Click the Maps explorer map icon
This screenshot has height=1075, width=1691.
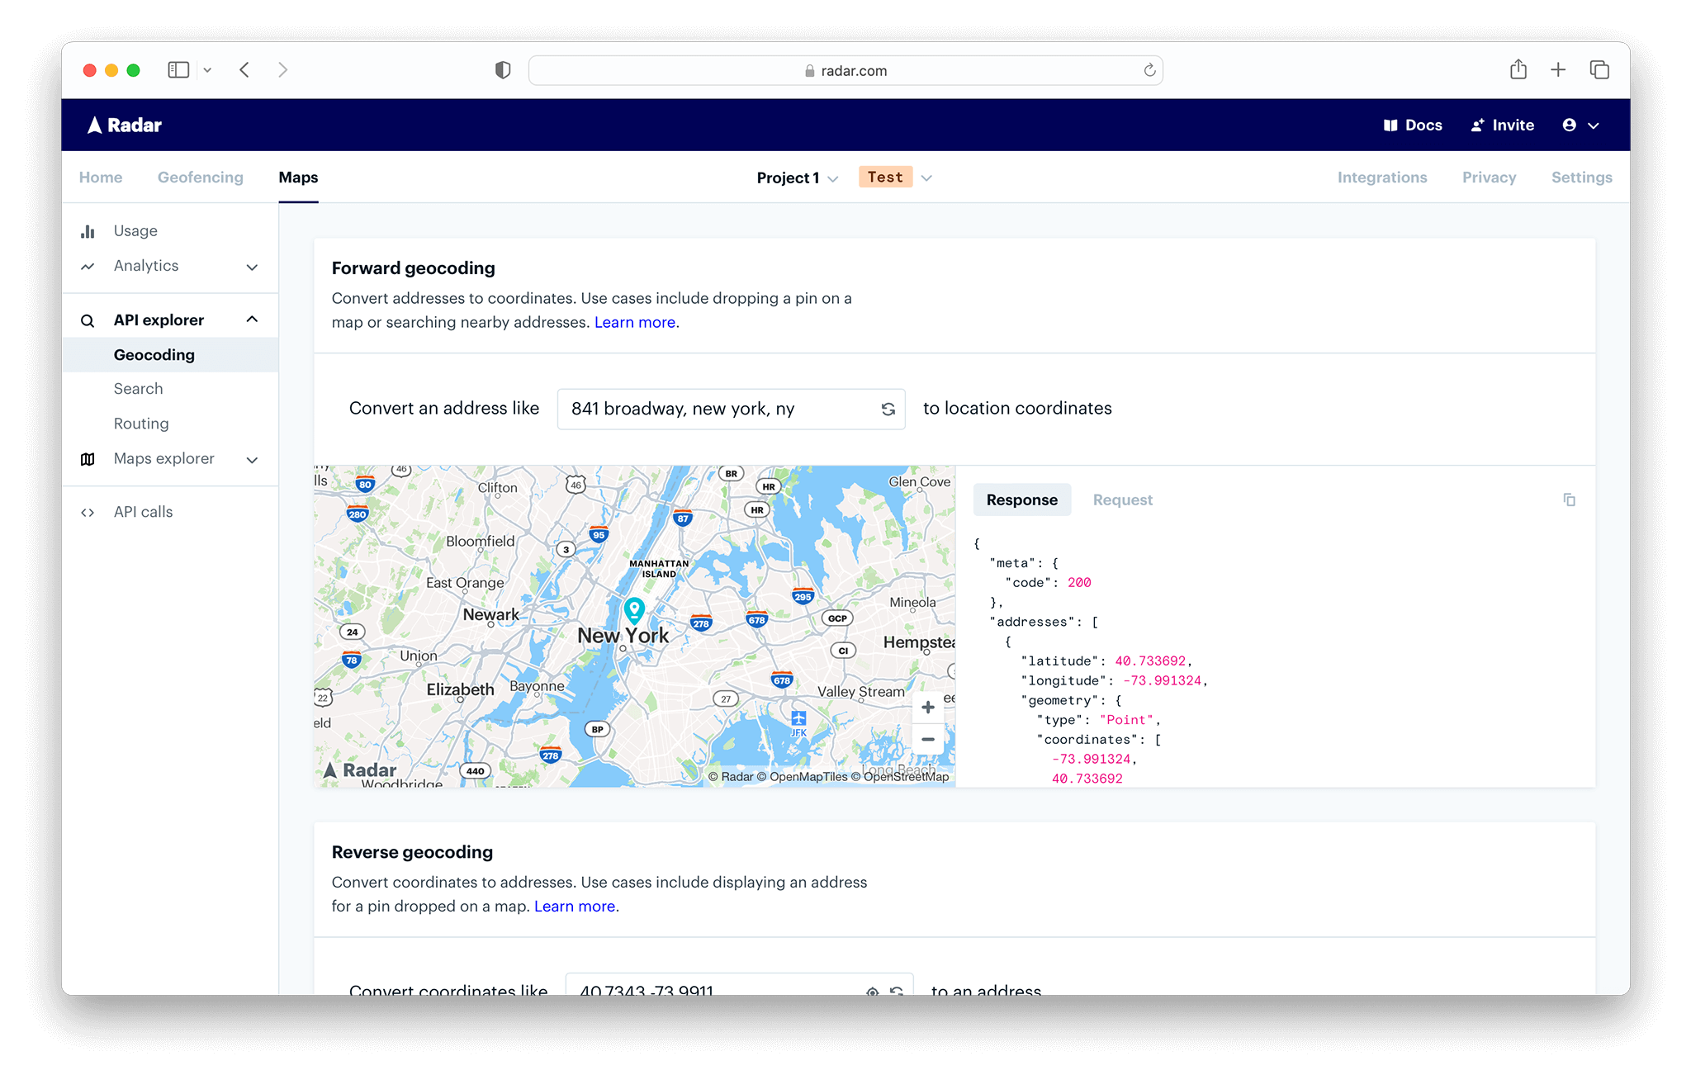click(88, 459)
